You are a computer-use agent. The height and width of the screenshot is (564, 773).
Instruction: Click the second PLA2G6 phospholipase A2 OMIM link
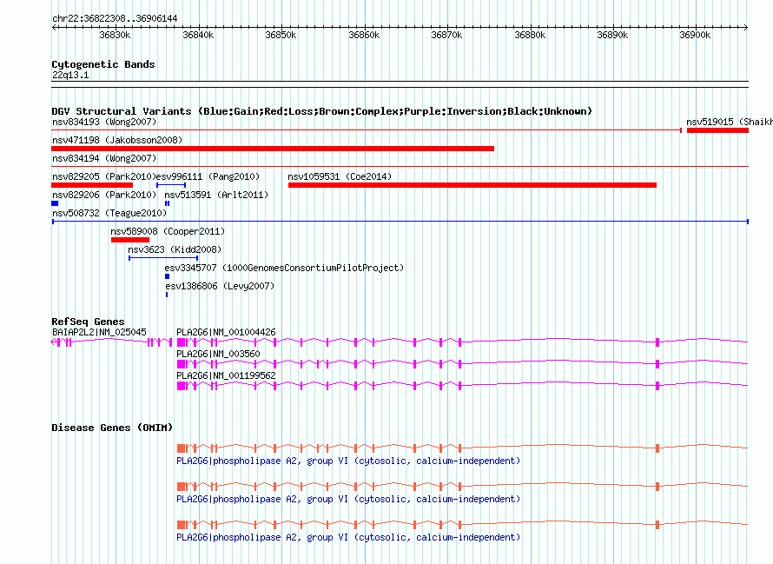[x=348, y=499]
